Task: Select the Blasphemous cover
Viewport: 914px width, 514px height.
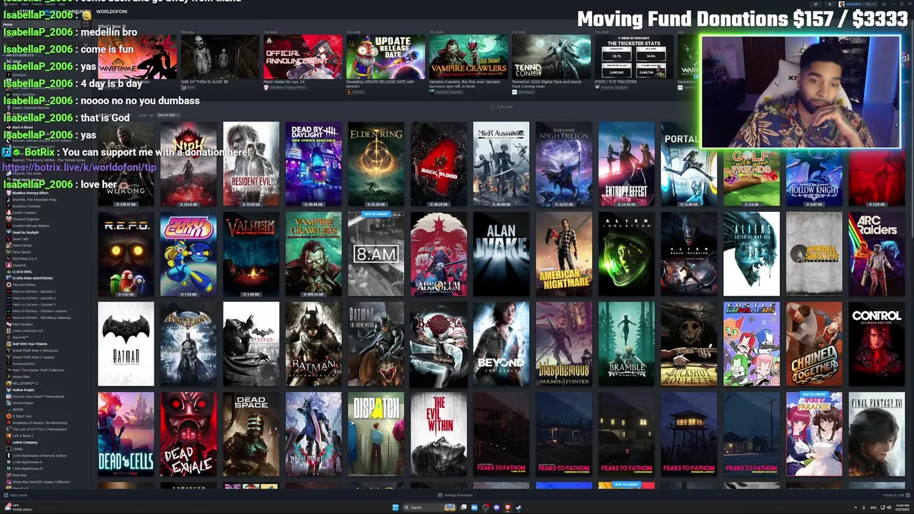Action: pos(564,344)
